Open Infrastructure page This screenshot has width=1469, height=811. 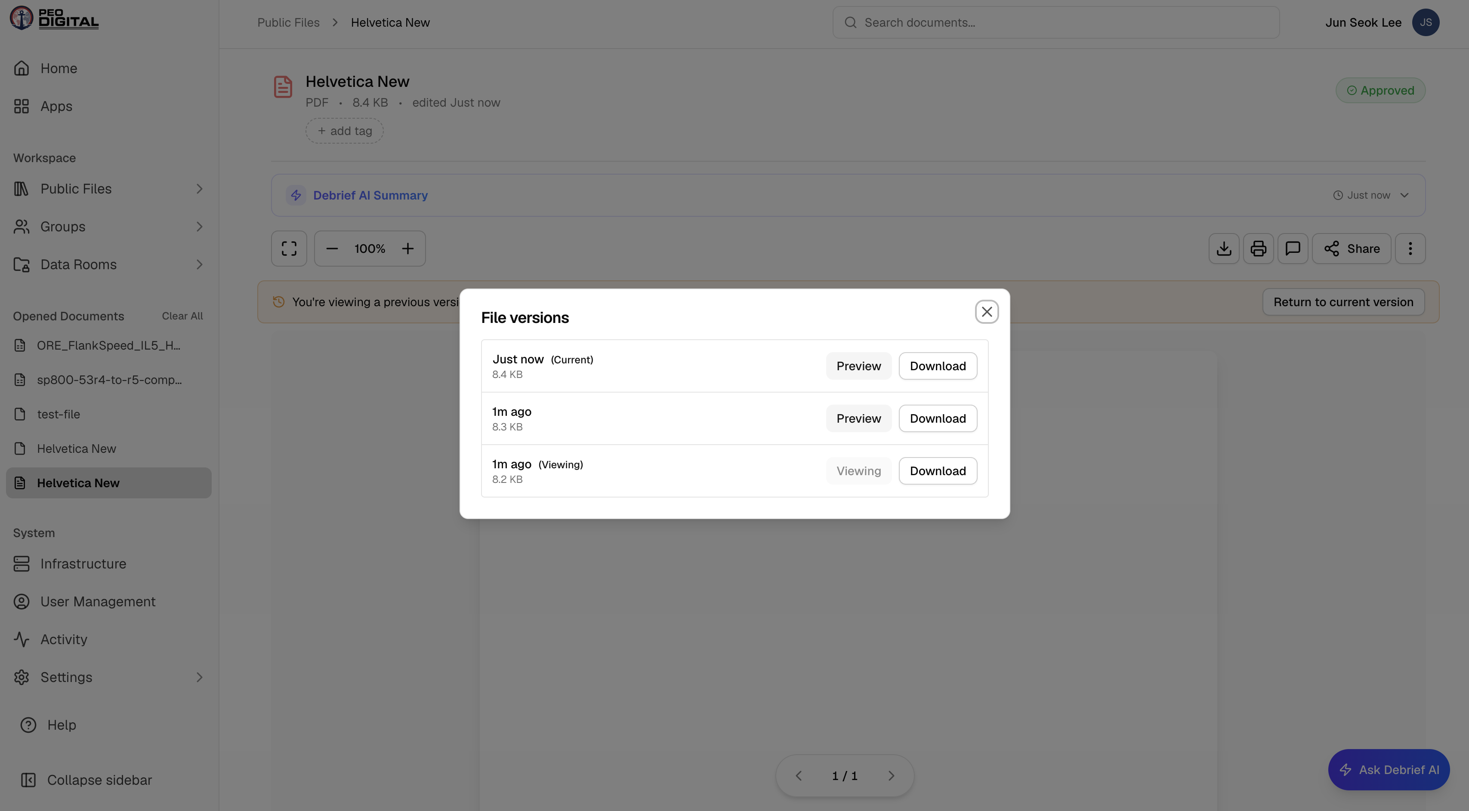point(108,564)
